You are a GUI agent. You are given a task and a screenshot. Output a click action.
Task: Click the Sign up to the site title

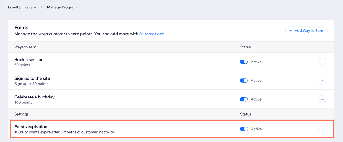point(32,78)
